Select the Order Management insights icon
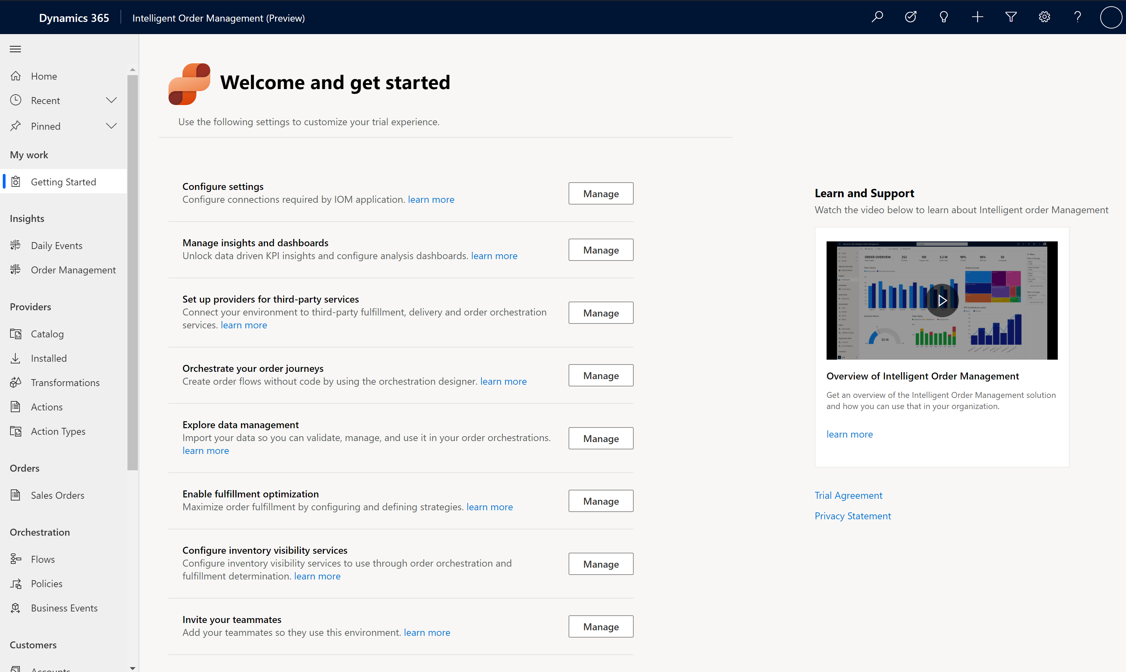1126x672 pixels. pos(18,270)
